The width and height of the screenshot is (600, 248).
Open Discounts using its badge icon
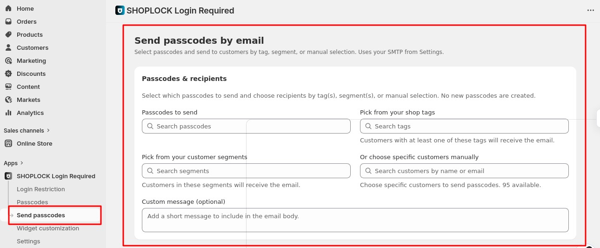point(8,74)
